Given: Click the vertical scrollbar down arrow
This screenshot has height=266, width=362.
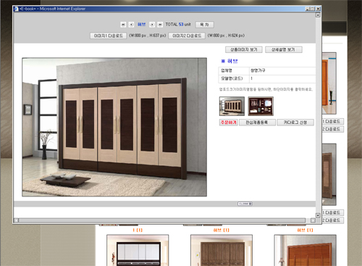Looking at the screenshot, I should 318,215.
